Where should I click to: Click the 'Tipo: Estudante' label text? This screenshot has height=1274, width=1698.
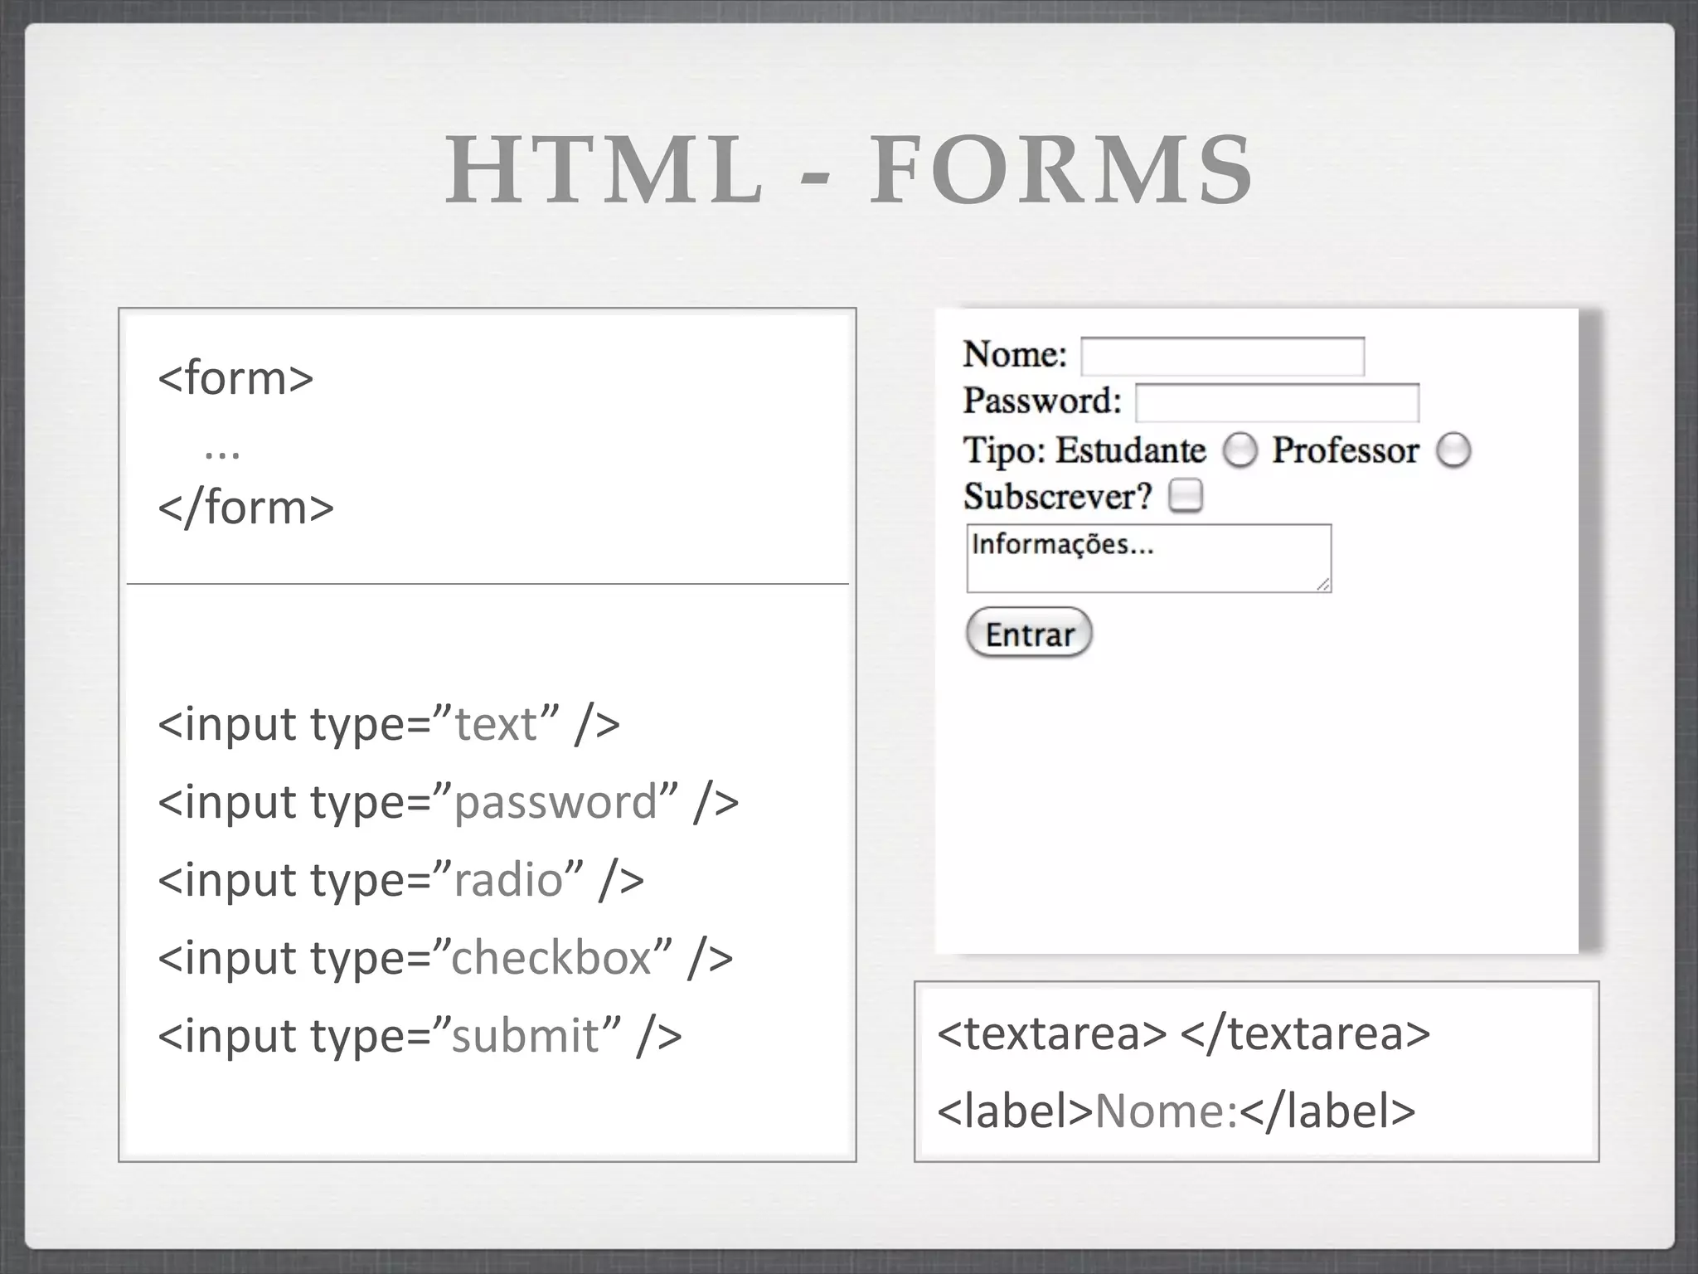tap(1084, 451)
